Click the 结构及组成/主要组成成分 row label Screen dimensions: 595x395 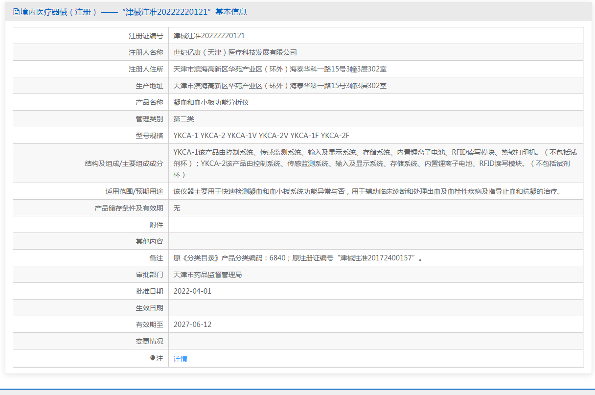coord(124,163)
